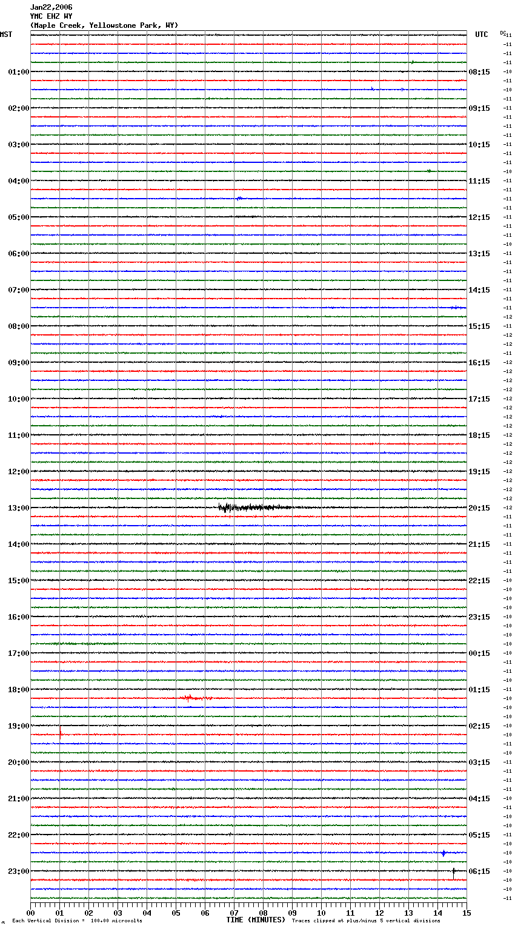
Task: Click the UTC timezone header
Action: point(481,35)
